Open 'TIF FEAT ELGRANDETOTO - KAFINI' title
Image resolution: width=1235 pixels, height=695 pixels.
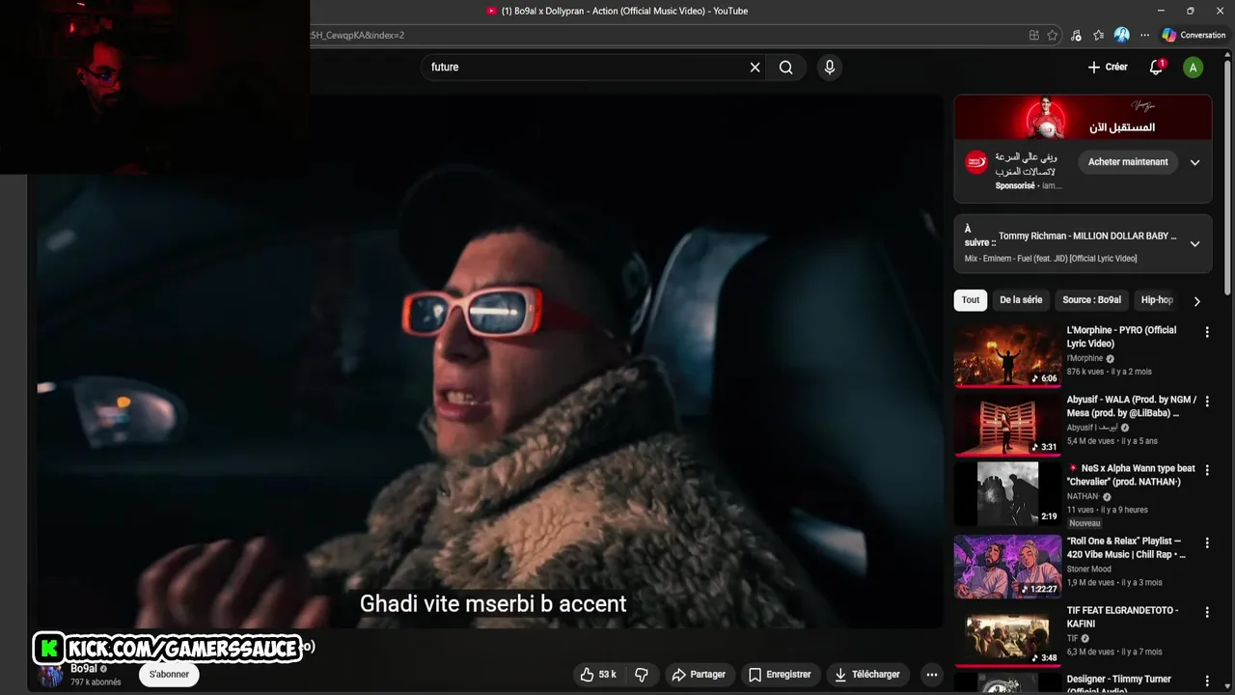click(x=1122, y=617)
